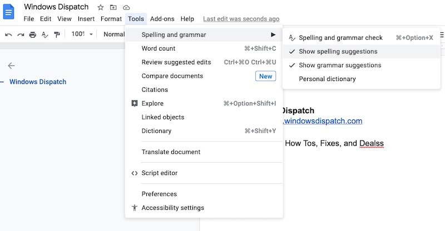This screenshot has height=231, width=445.
Task: Open Dictionary from the Tools menu
Action: 204,131
